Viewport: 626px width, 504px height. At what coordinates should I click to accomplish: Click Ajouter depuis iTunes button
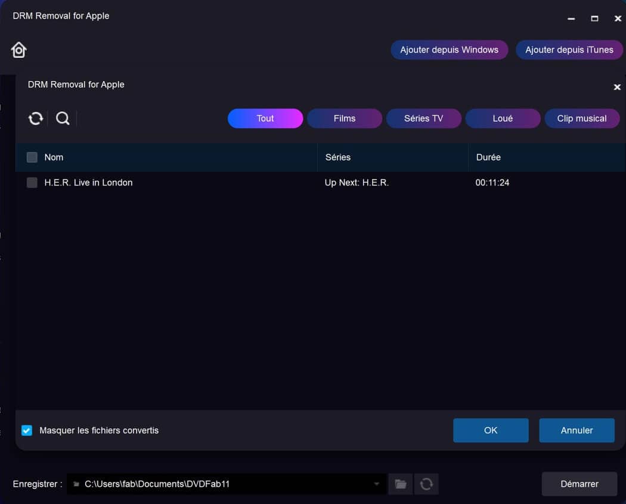coord(569,50)
